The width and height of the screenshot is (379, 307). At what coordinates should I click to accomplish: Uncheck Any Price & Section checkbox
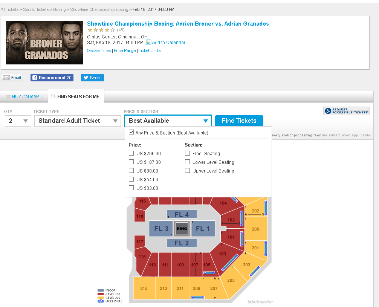tap(131, 133)
